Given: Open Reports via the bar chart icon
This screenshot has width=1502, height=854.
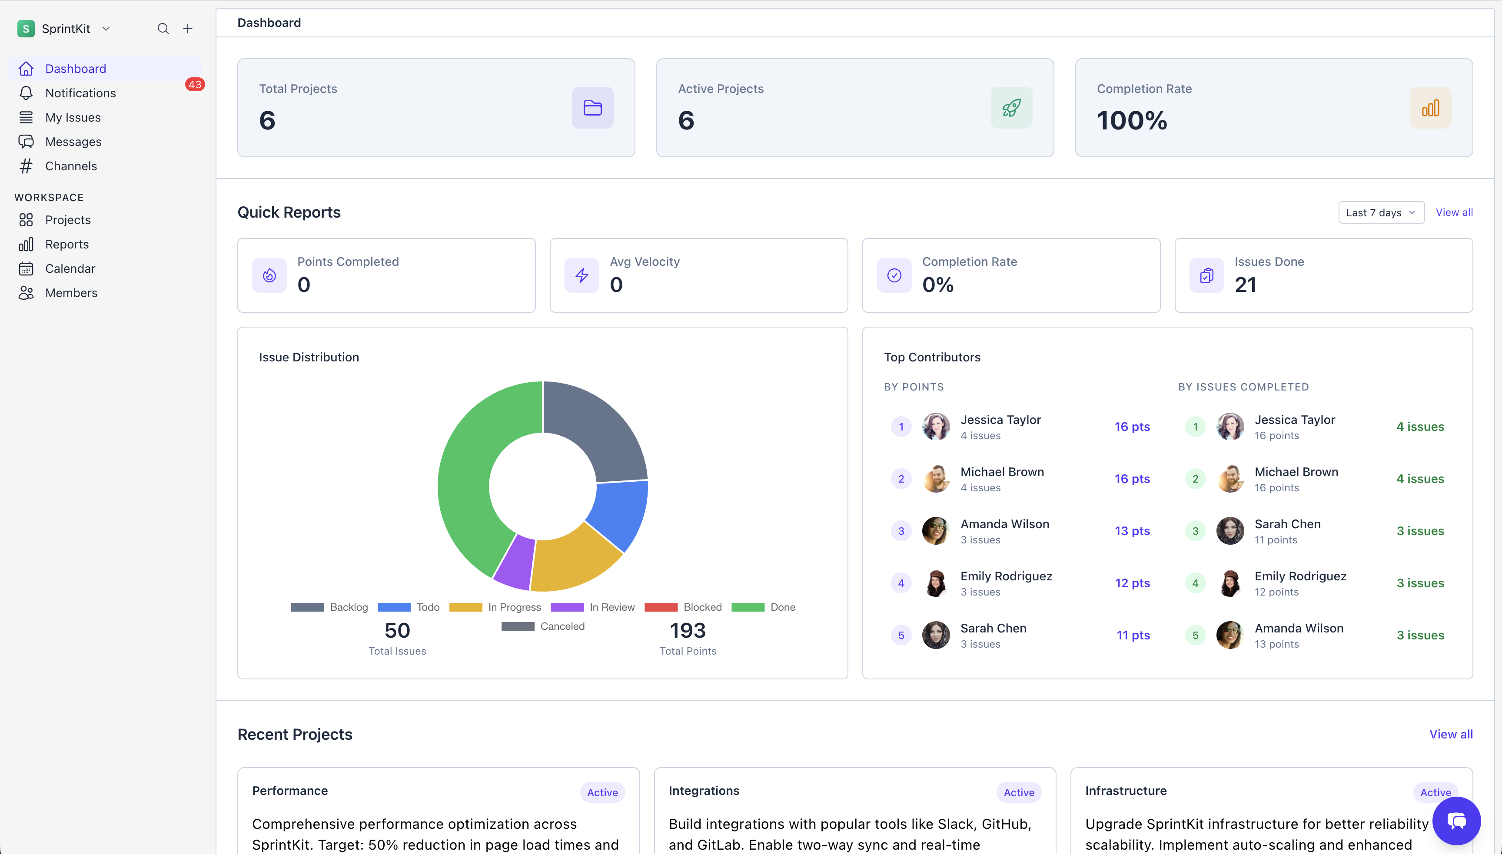Looking at the screenshot, I should tap(27, 244).
